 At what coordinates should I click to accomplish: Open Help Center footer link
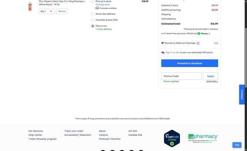(35, 135)
